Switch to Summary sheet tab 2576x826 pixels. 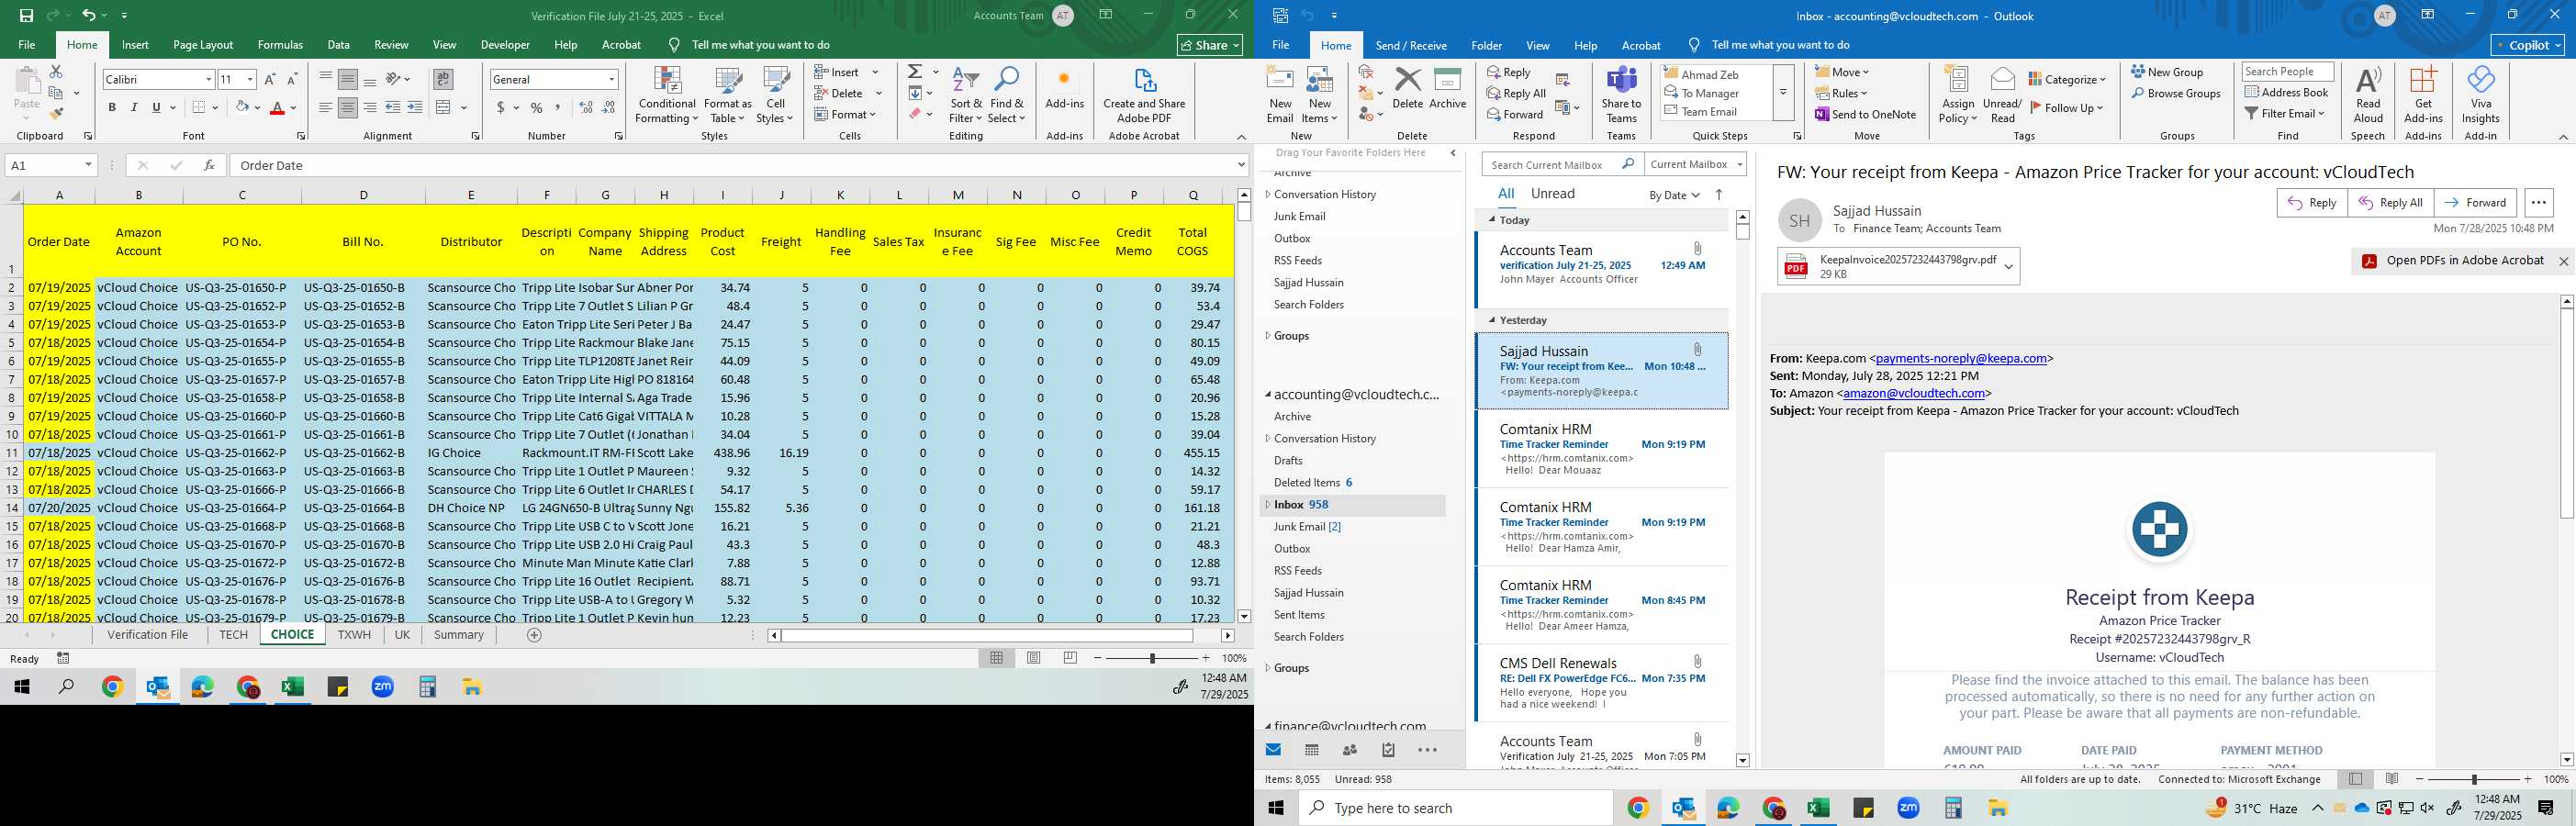pyautogui.click(x=459, y=635)
